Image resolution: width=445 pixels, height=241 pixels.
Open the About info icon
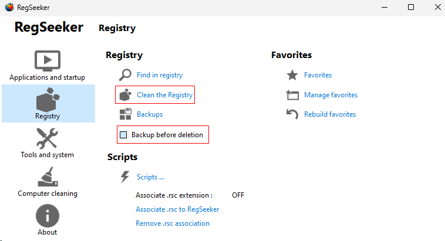click(47, 215)
